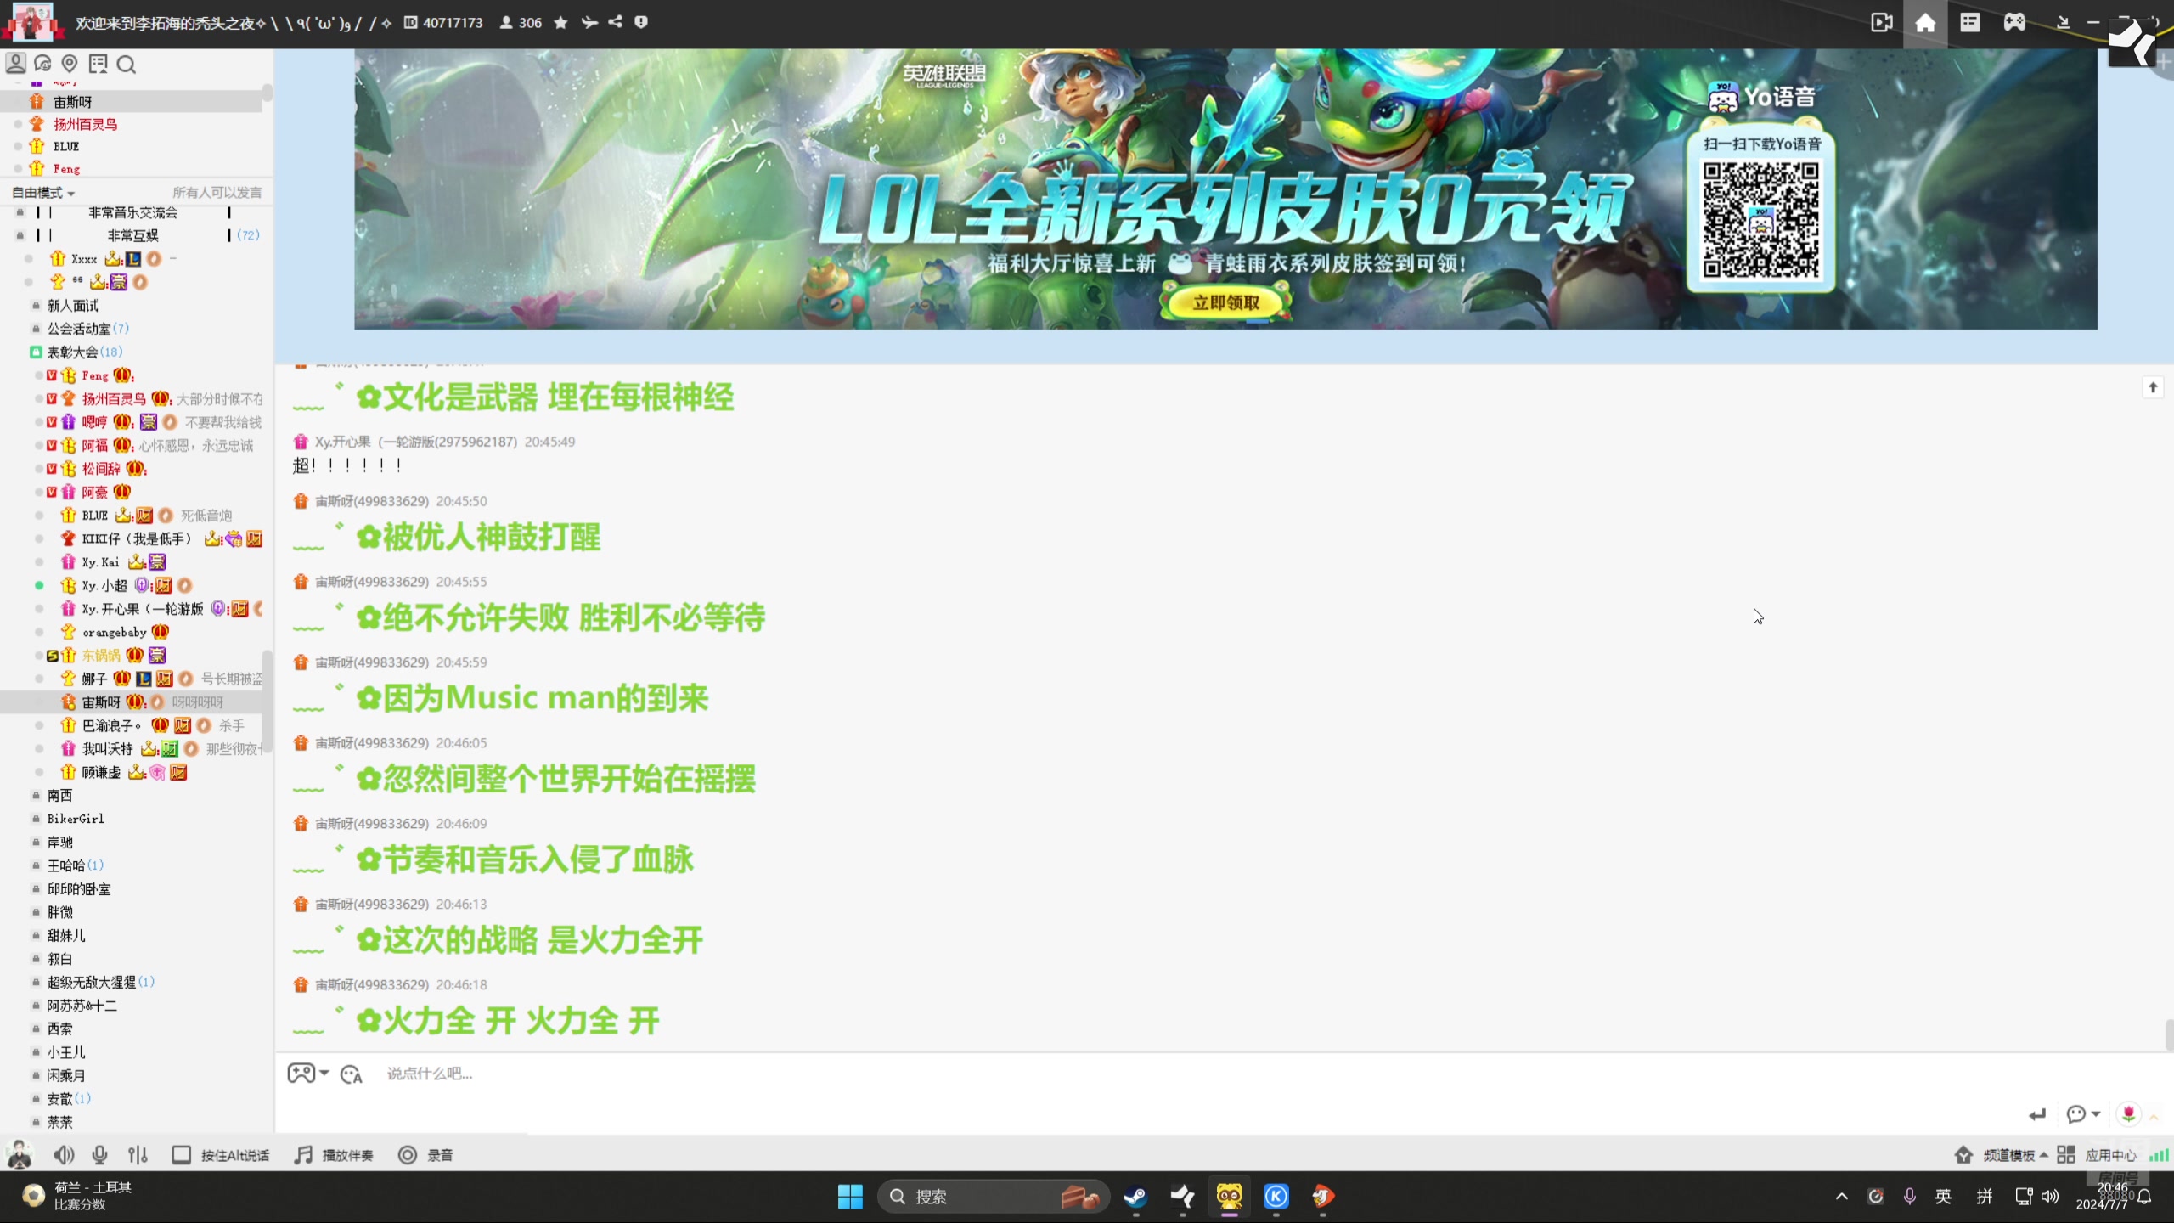Open the 南西 sub-channel
Viewport: 2174px width, 1223px height.
click(x=59, y=796)
